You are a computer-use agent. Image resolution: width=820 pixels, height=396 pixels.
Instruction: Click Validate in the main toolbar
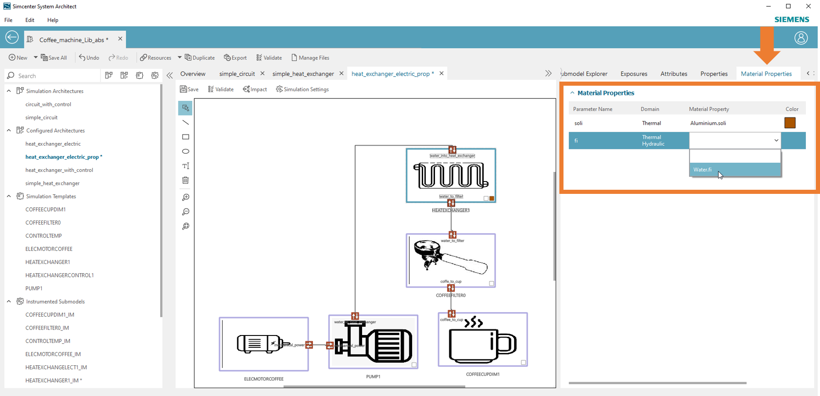pos(269,58)
